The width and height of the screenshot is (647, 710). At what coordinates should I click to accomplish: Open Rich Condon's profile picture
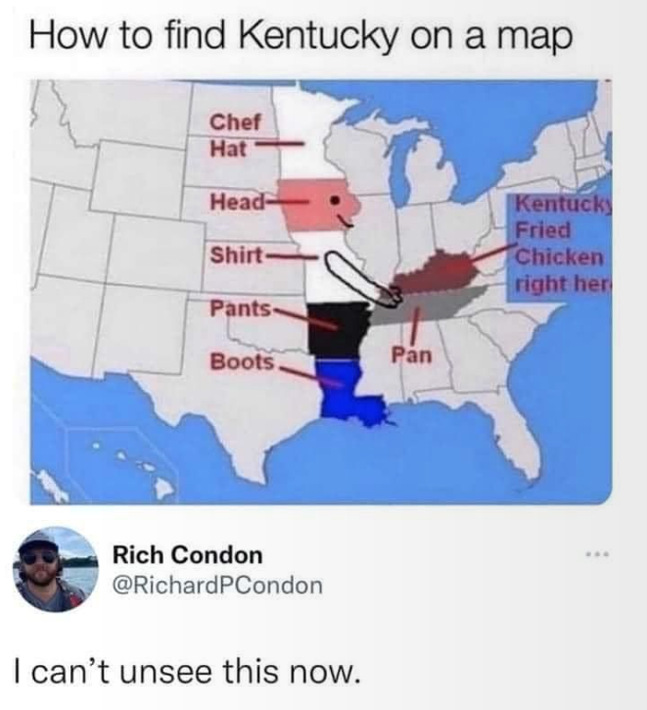tap(56, 569)
